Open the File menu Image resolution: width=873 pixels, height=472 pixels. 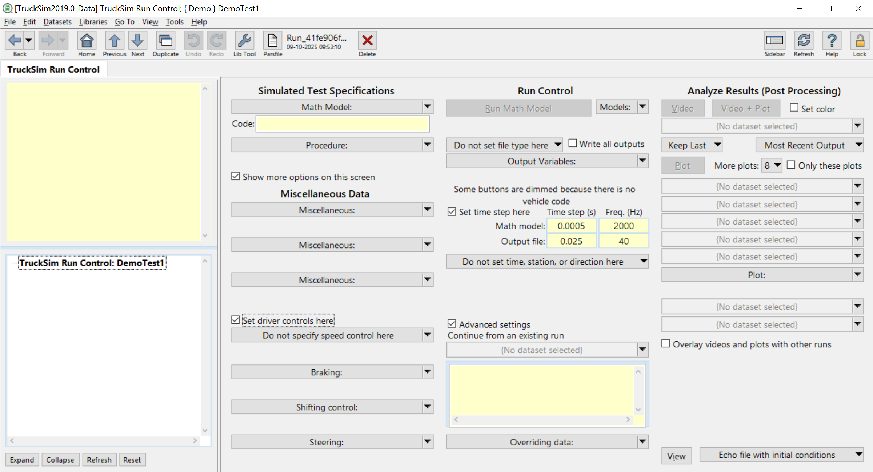[10, 22]
